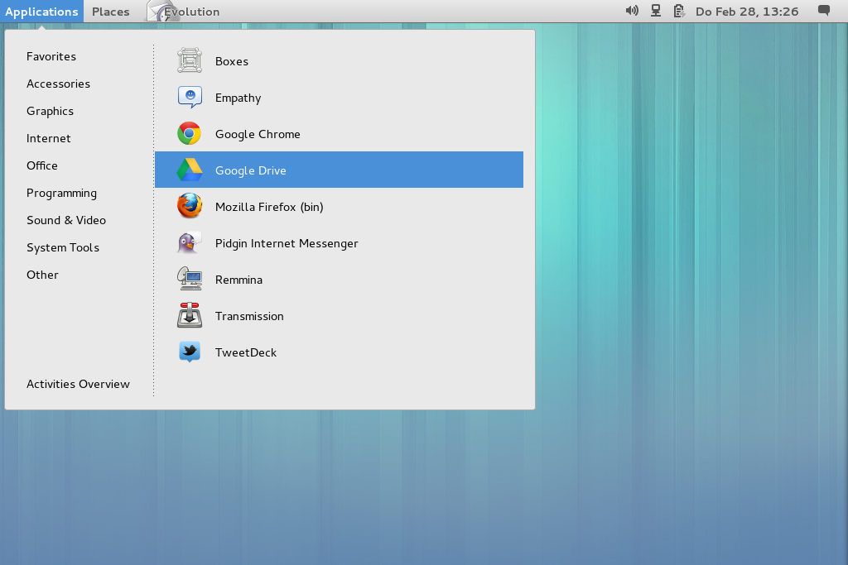The image size is (848, 565).
Task: Click the Transmission download icon
Action: click(x=190, y=315)
